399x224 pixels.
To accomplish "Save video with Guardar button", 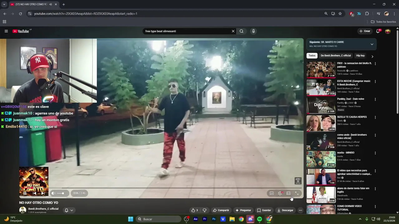I will click(x=264, y=210).
